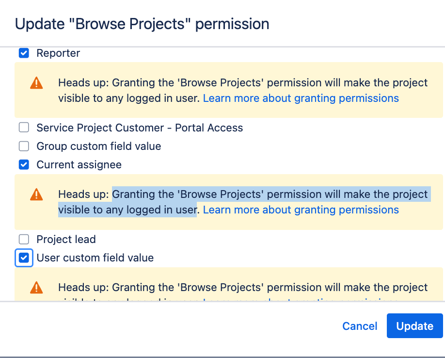This screenshot has width=445, height=358.
Task: Uncheck the Reporter checkbox
Action: (x=24, y=53)
